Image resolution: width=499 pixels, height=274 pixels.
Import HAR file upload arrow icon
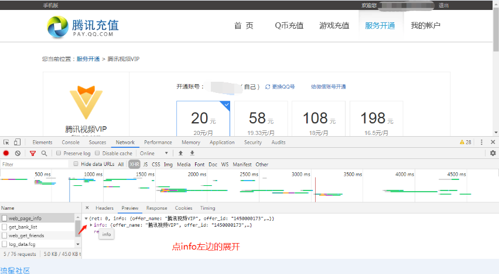[180, 153]
